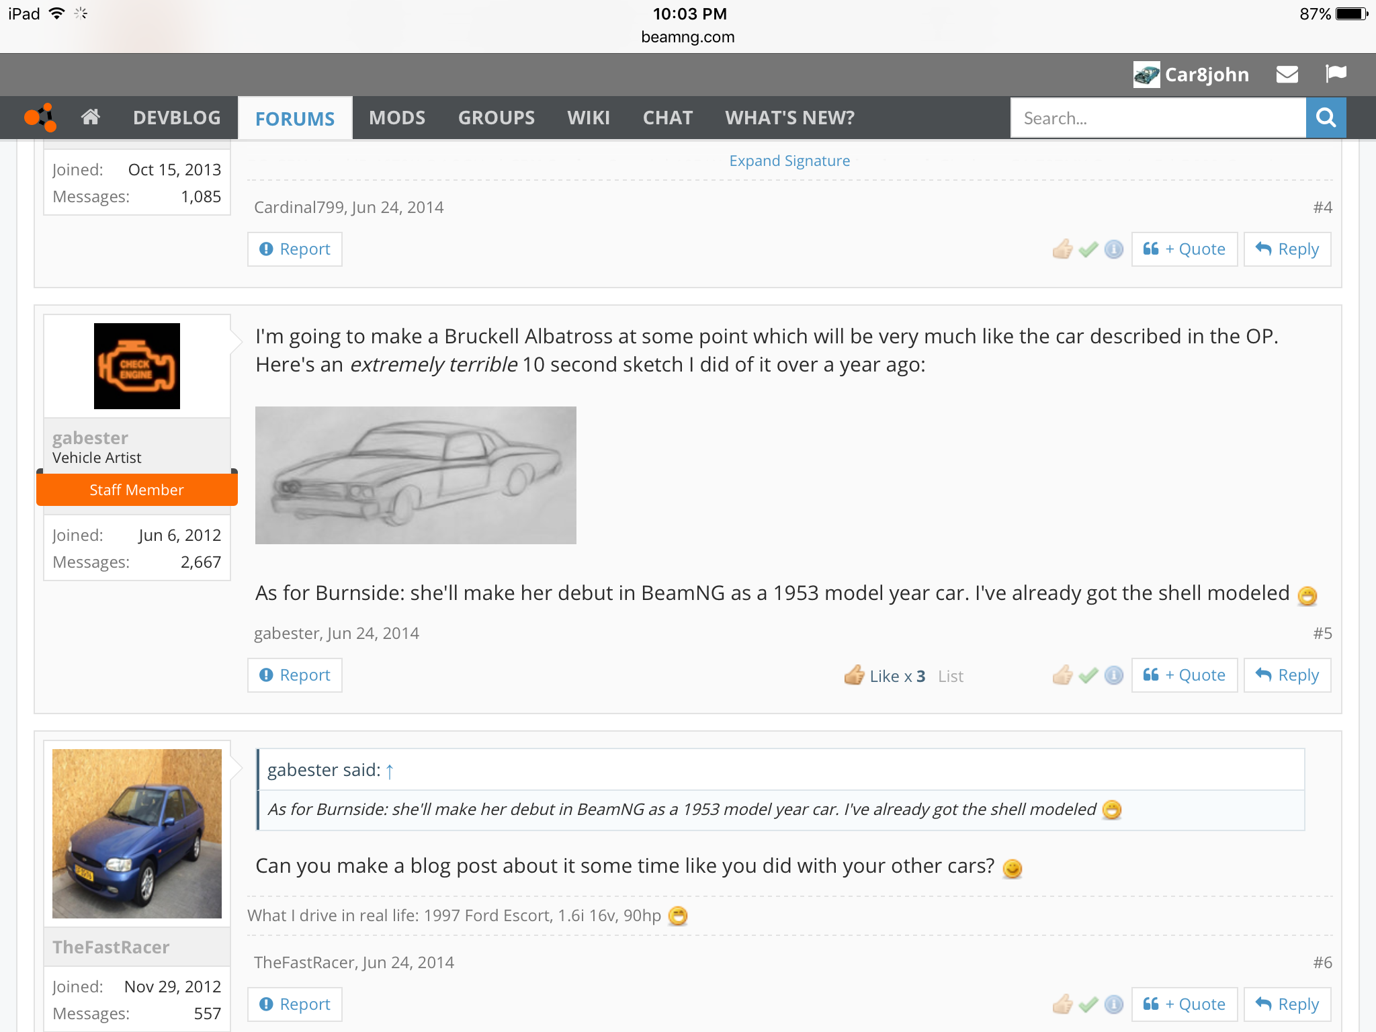Expand Signature in Cardinal799's post
Screen dimensions: 1376x1032
pyautogui.click(x=789, y=161)
